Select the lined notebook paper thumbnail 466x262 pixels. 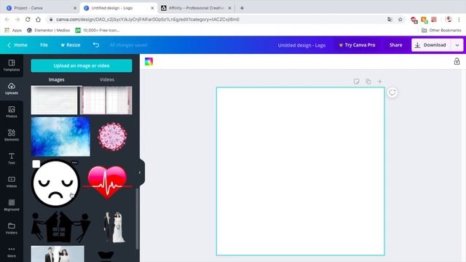[x=54, y=100]
